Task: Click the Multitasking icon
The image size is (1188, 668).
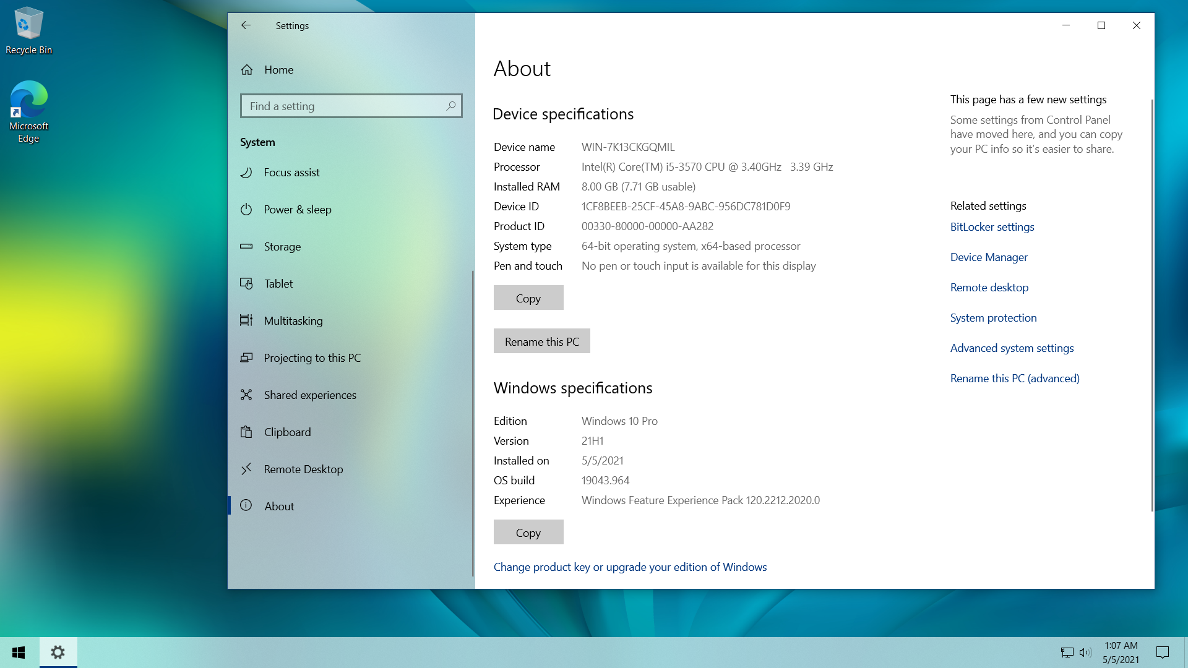Action: 246,320
